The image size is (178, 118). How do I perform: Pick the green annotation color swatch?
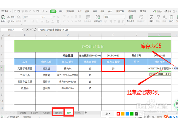click(132, 114)
